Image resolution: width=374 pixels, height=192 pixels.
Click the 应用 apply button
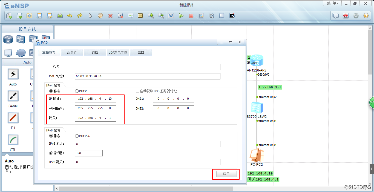coord(226,174)
